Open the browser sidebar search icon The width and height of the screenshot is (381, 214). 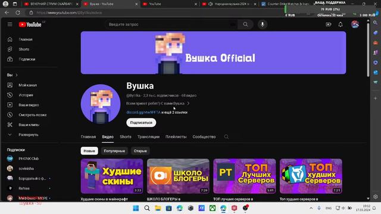point(376,23)
